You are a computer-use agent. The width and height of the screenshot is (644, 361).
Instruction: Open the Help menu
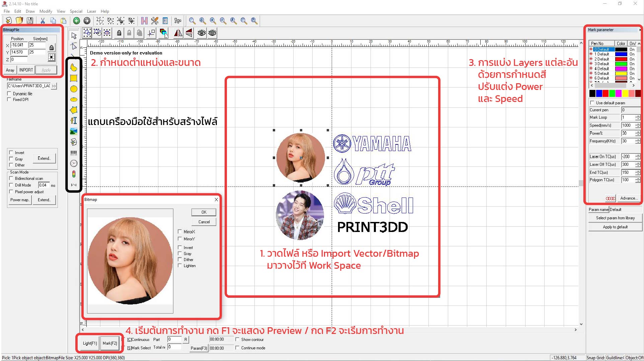click(105, 11)
